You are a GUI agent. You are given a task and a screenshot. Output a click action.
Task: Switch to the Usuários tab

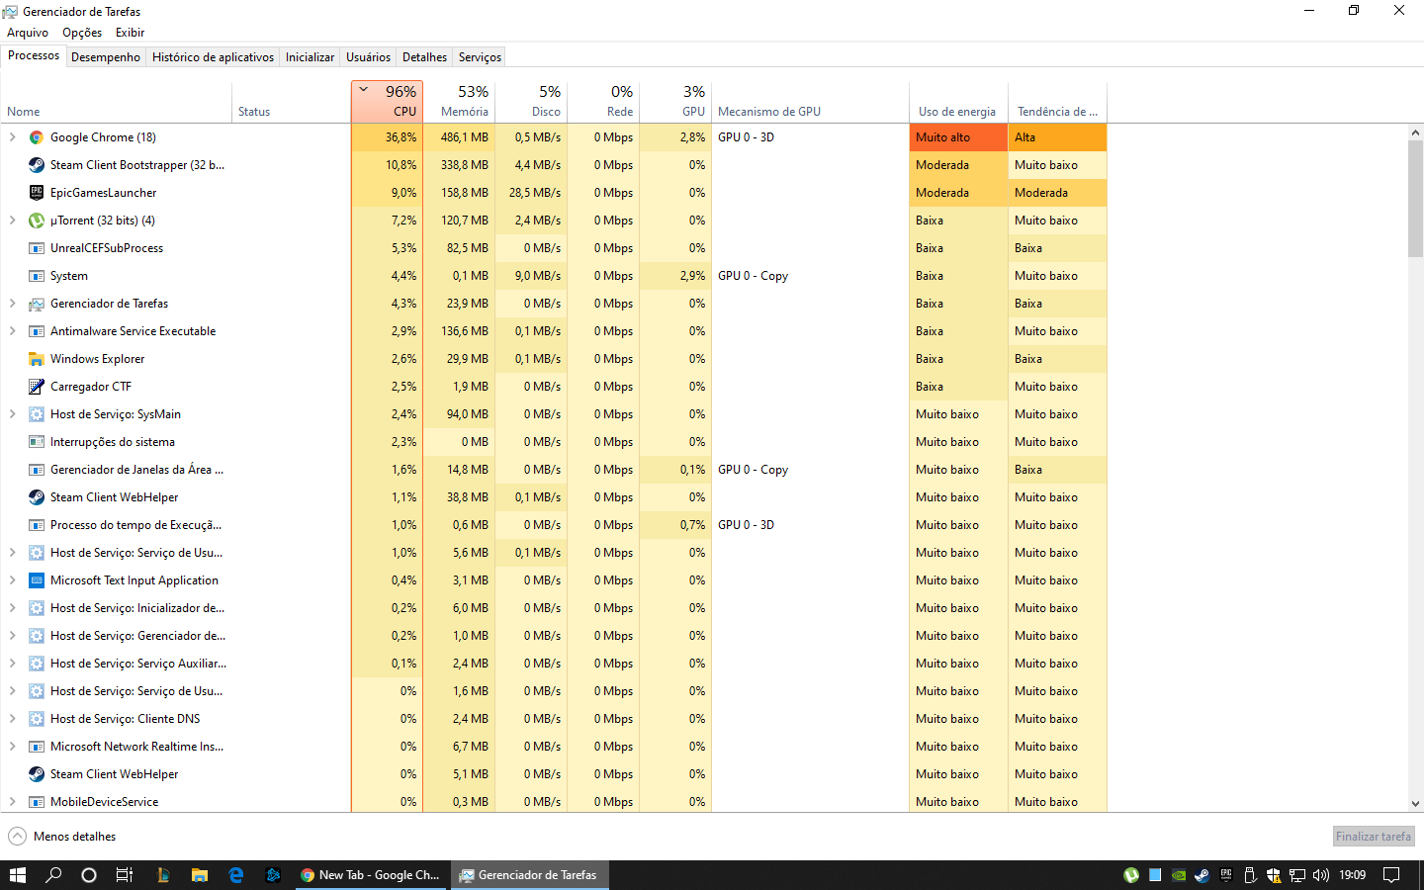point(368,57)
